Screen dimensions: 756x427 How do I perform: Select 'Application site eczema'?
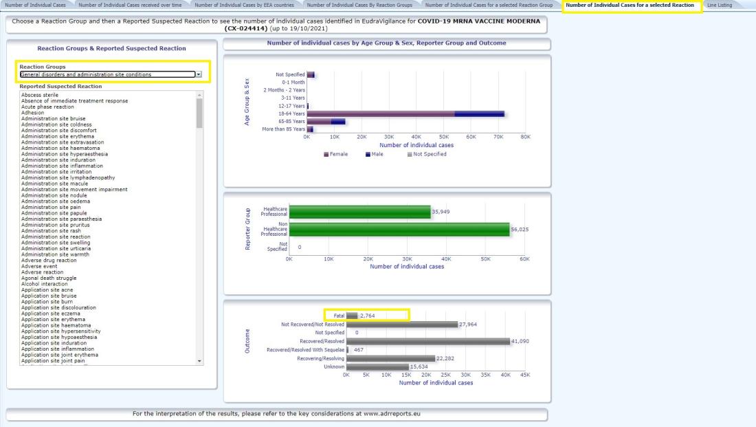pos(51,314)
